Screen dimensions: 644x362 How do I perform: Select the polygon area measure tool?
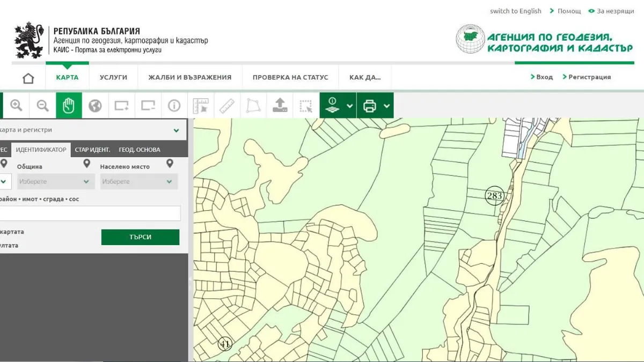coord(253,106)
